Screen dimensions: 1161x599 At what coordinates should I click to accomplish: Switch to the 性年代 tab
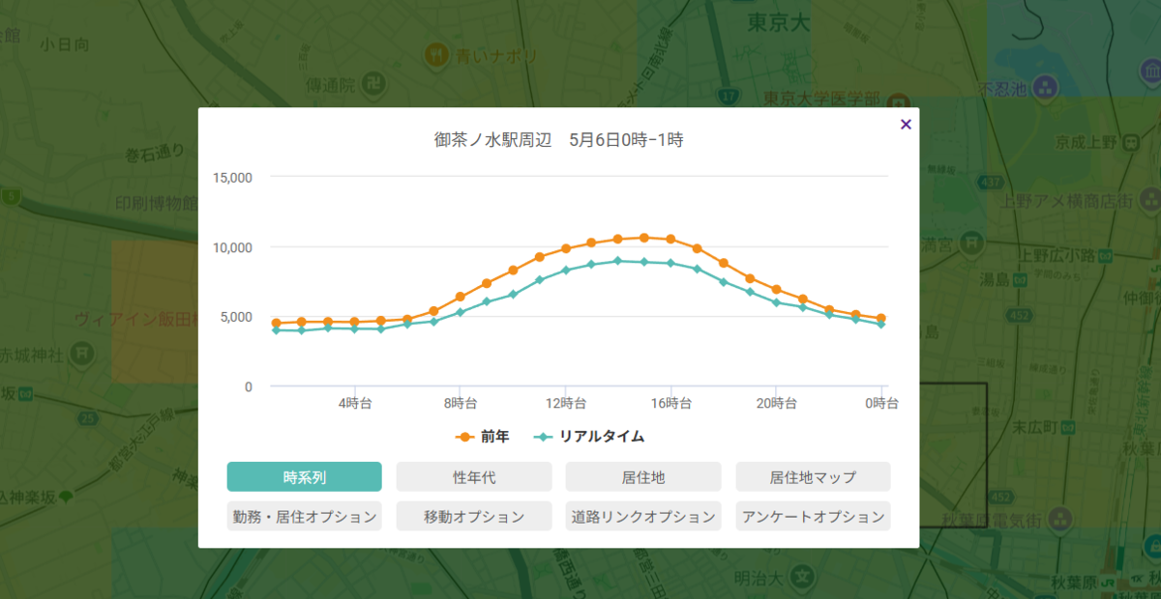click(x=474, y=476)
